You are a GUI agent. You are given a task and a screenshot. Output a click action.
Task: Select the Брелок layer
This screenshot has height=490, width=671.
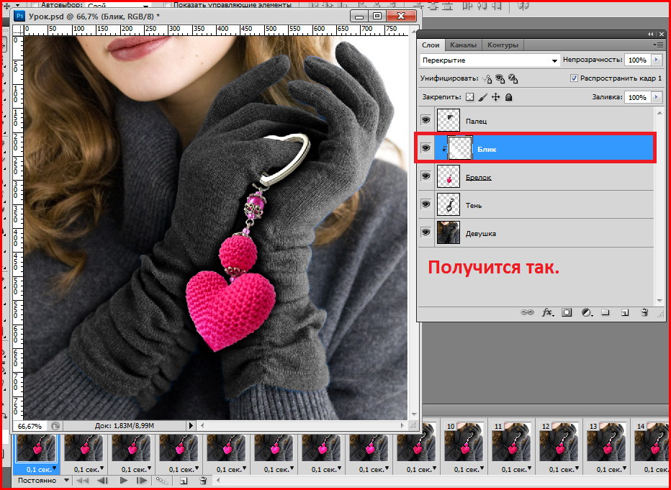pyautogui.click(x=544, y=176)
